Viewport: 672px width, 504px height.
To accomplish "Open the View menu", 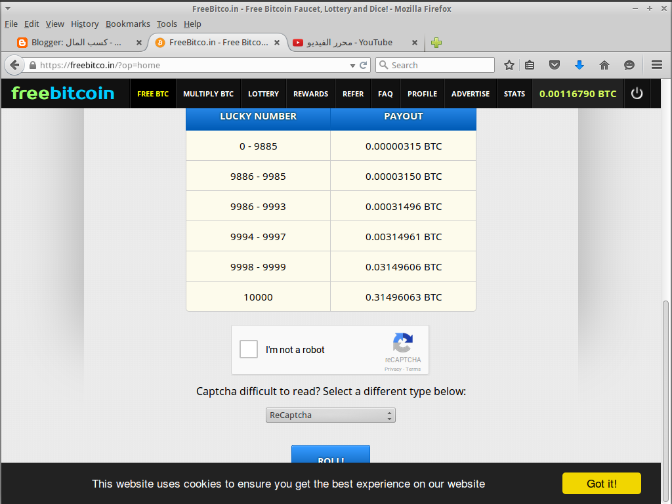I will click(55, 24).
